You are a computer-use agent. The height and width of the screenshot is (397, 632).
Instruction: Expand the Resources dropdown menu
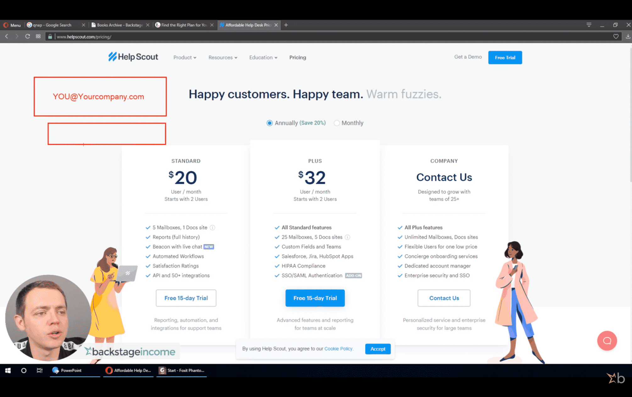pos(223,58)
